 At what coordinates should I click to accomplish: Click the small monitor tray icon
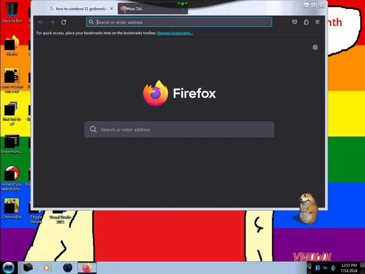tap(325, 268)
